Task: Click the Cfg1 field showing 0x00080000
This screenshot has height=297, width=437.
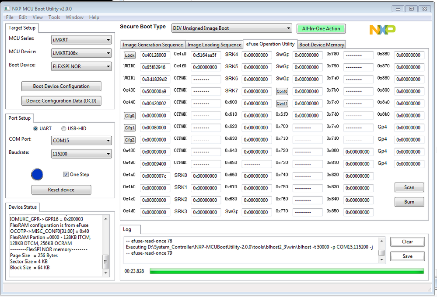Action: 155,128
